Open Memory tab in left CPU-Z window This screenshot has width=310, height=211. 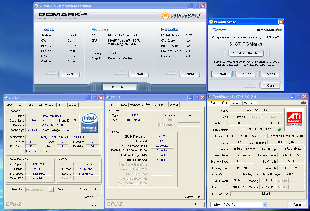coord(50,105)
